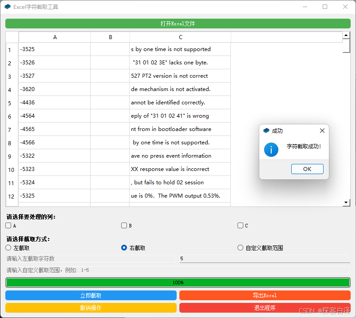Image resolution: width=356 pixels, height=318 pixels.
Task: Click empty column B cell in row 3
Action: (110, 76)
